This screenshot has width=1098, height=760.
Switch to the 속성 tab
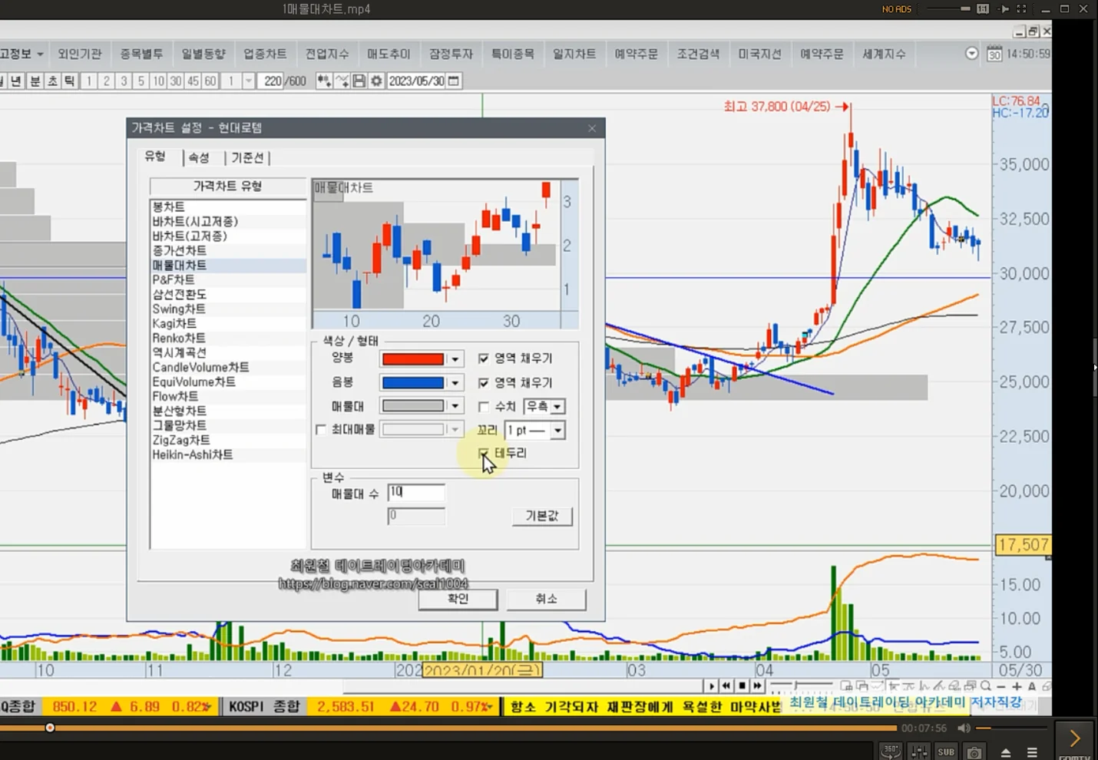[199, 157]
